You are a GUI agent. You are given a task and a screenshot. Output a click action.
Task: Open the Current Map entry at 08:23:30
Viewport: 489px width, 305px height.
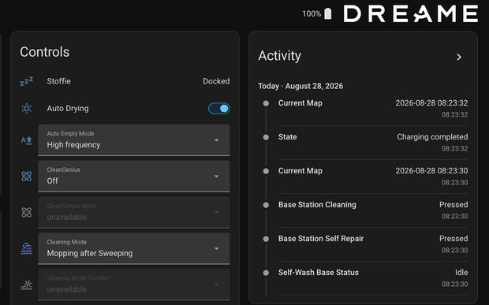pyautogui.click(x=373, y=177)
